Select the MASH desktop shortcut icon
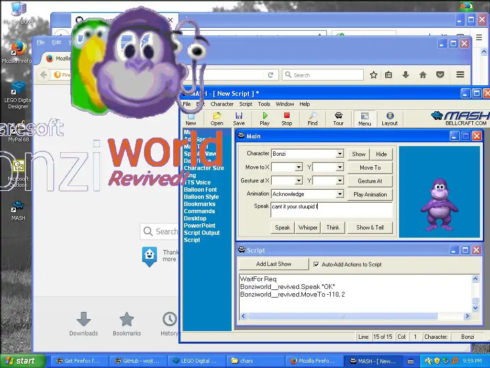 (x=18, y=211)
